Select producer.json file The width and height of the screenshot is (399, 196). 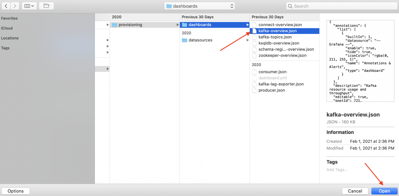tap(271, 90)
